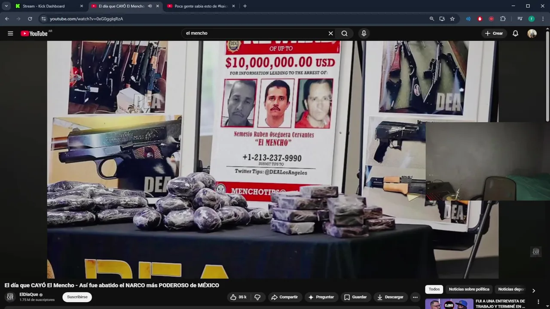Click the video title text
The height and width of the screenshot is (309, 550).
pyautogui.click(x=112, y=285)
